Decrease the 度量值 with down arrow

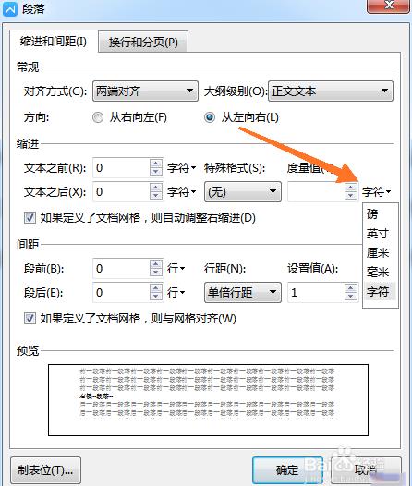point(351,196)
